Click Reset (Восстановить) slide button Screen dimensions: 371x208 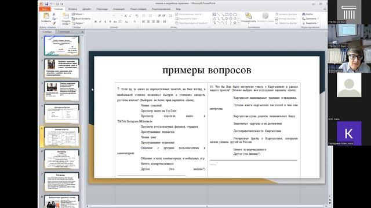(x=81, y=18)
